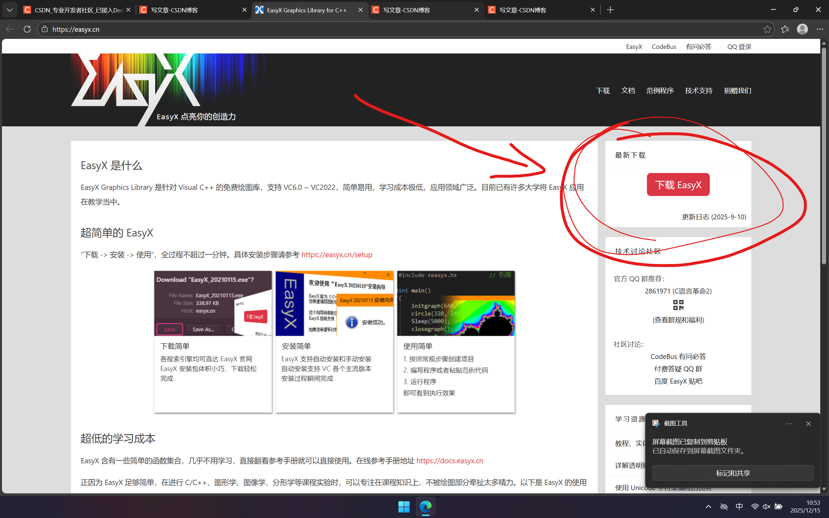
Task: Open Microsoft Edge from the taskbar
Action: [425, 506]
